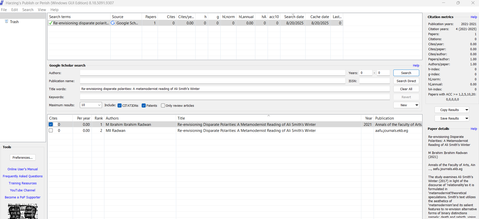Open the View menu

tap(42, 10)
